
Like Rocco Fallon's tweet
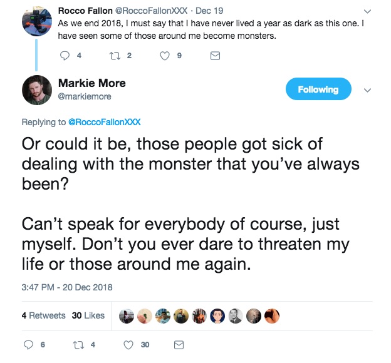166,56
